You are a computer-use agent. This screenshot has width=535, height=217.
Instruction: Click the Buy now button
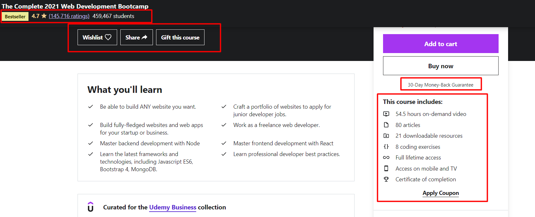(441, 66)
